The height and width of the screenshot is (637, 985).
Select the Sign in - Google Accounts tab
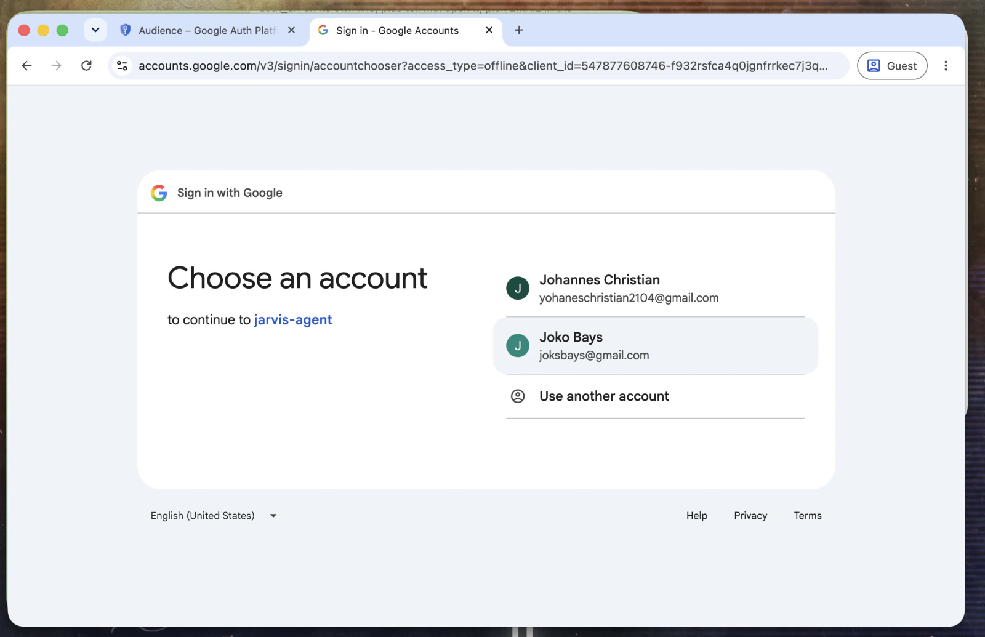coord(407,31)
